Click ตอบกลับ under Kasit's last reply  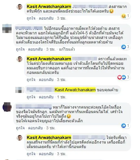[46, 154]
